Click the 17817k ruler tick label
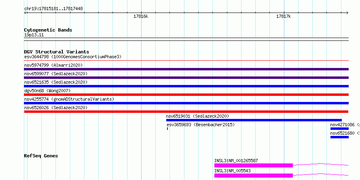 click(x=284, y=16)
